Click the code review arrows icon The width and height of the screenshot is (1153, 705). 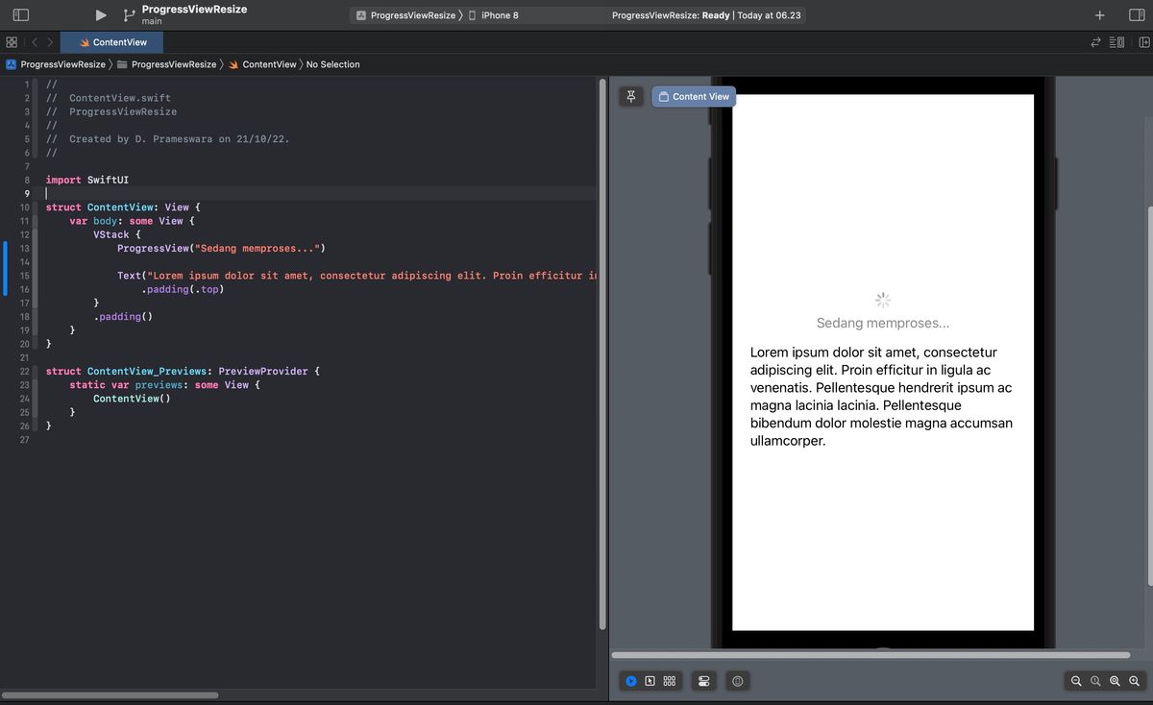click(1096, 42)
